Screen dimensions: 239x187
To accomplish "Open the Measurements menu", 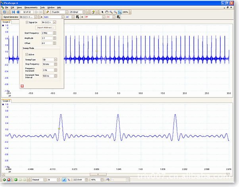I will point(31,8).
